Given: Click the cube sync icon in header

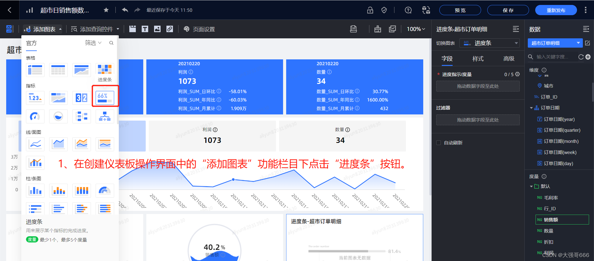Looking at the screenshot, I should tap(426, 10).
